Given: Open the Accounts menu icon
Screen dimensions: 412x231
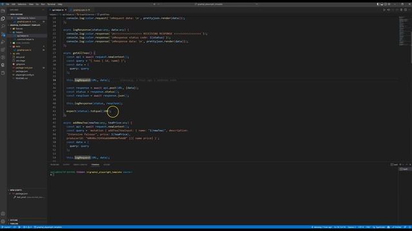Looking at the screenshot, I should [x=3, y=214].
